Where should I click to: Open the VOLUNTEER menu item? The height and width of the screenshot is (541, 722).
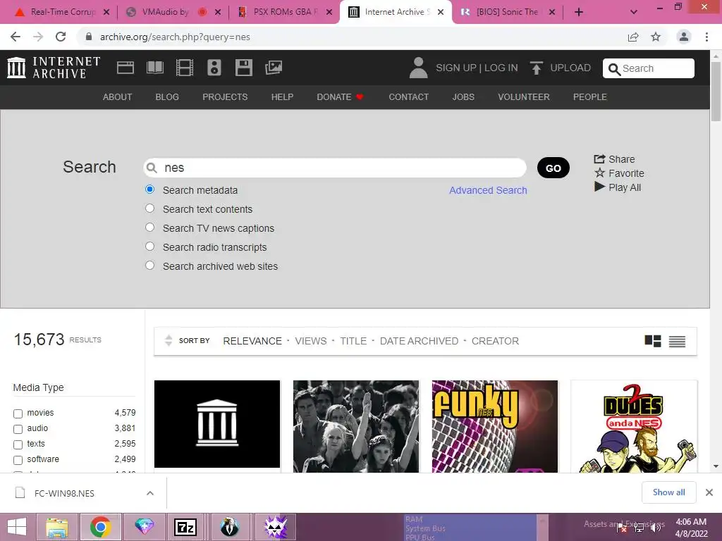524,97
